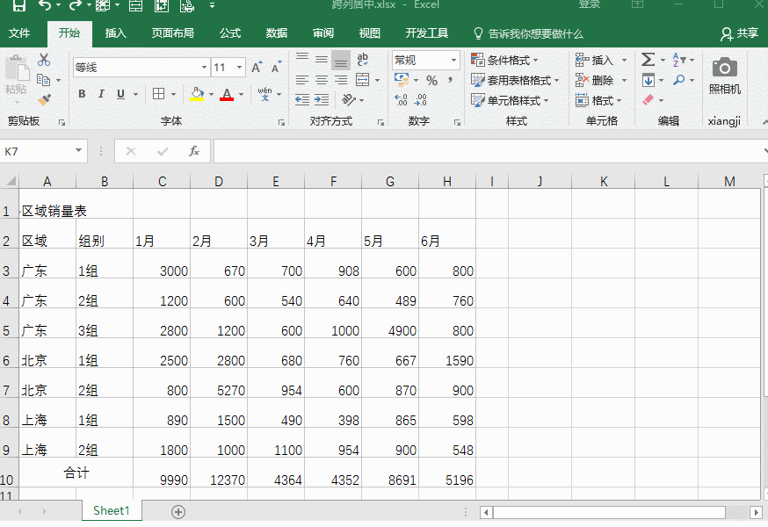
Task: Open the font name 等线 dropdown
Action: [x=204, y=68]
